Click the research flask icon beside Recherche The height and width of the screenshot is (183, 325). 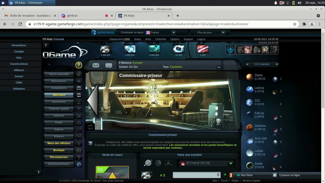(79, 102)
